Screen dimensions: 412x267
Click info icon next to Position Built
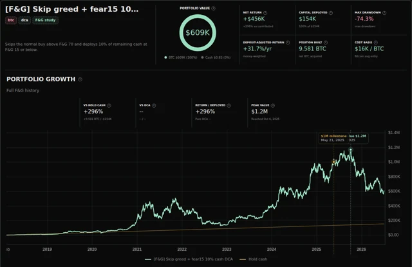(x=326, y=43)
